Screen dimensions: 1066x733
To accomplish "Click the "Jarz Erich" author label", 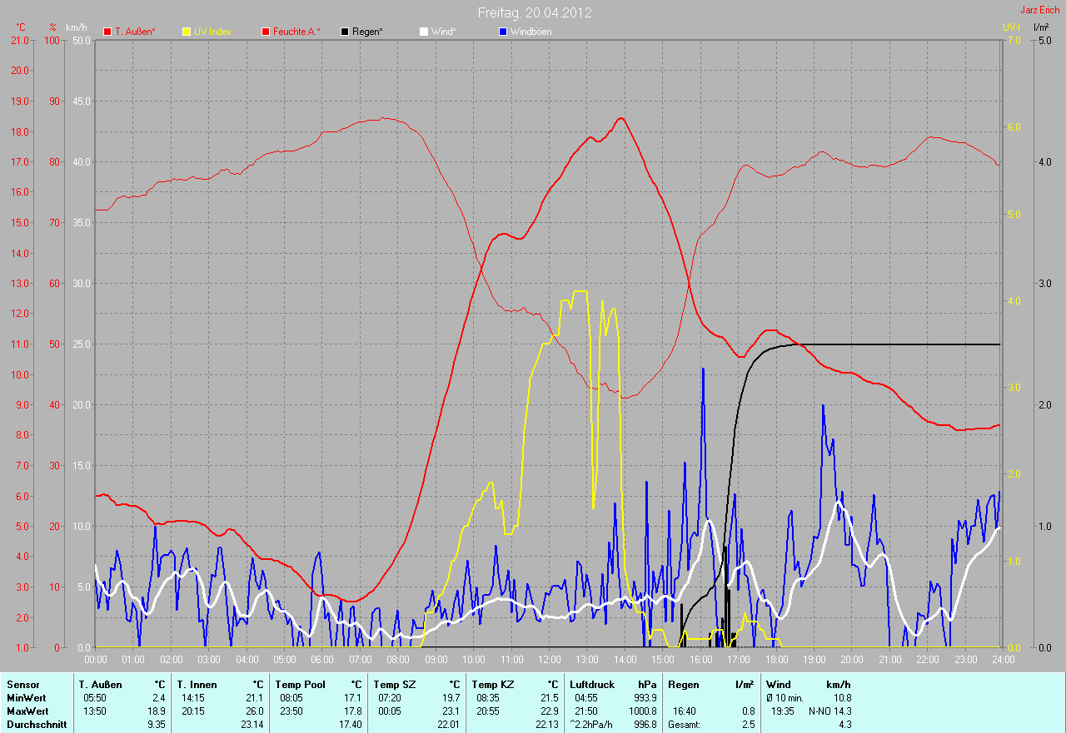I will point(1040,10).
